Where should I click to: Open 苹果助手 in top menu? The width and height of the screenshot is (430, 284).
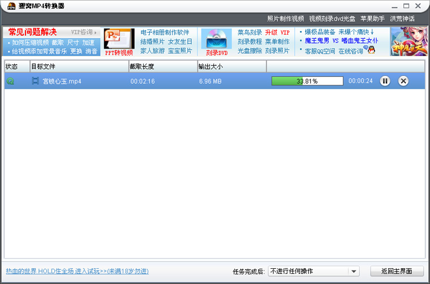(372, 19)
